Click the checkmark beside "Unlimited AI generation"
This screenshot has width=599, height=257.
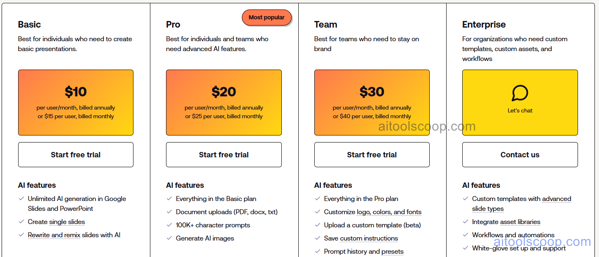coord(21,199)
